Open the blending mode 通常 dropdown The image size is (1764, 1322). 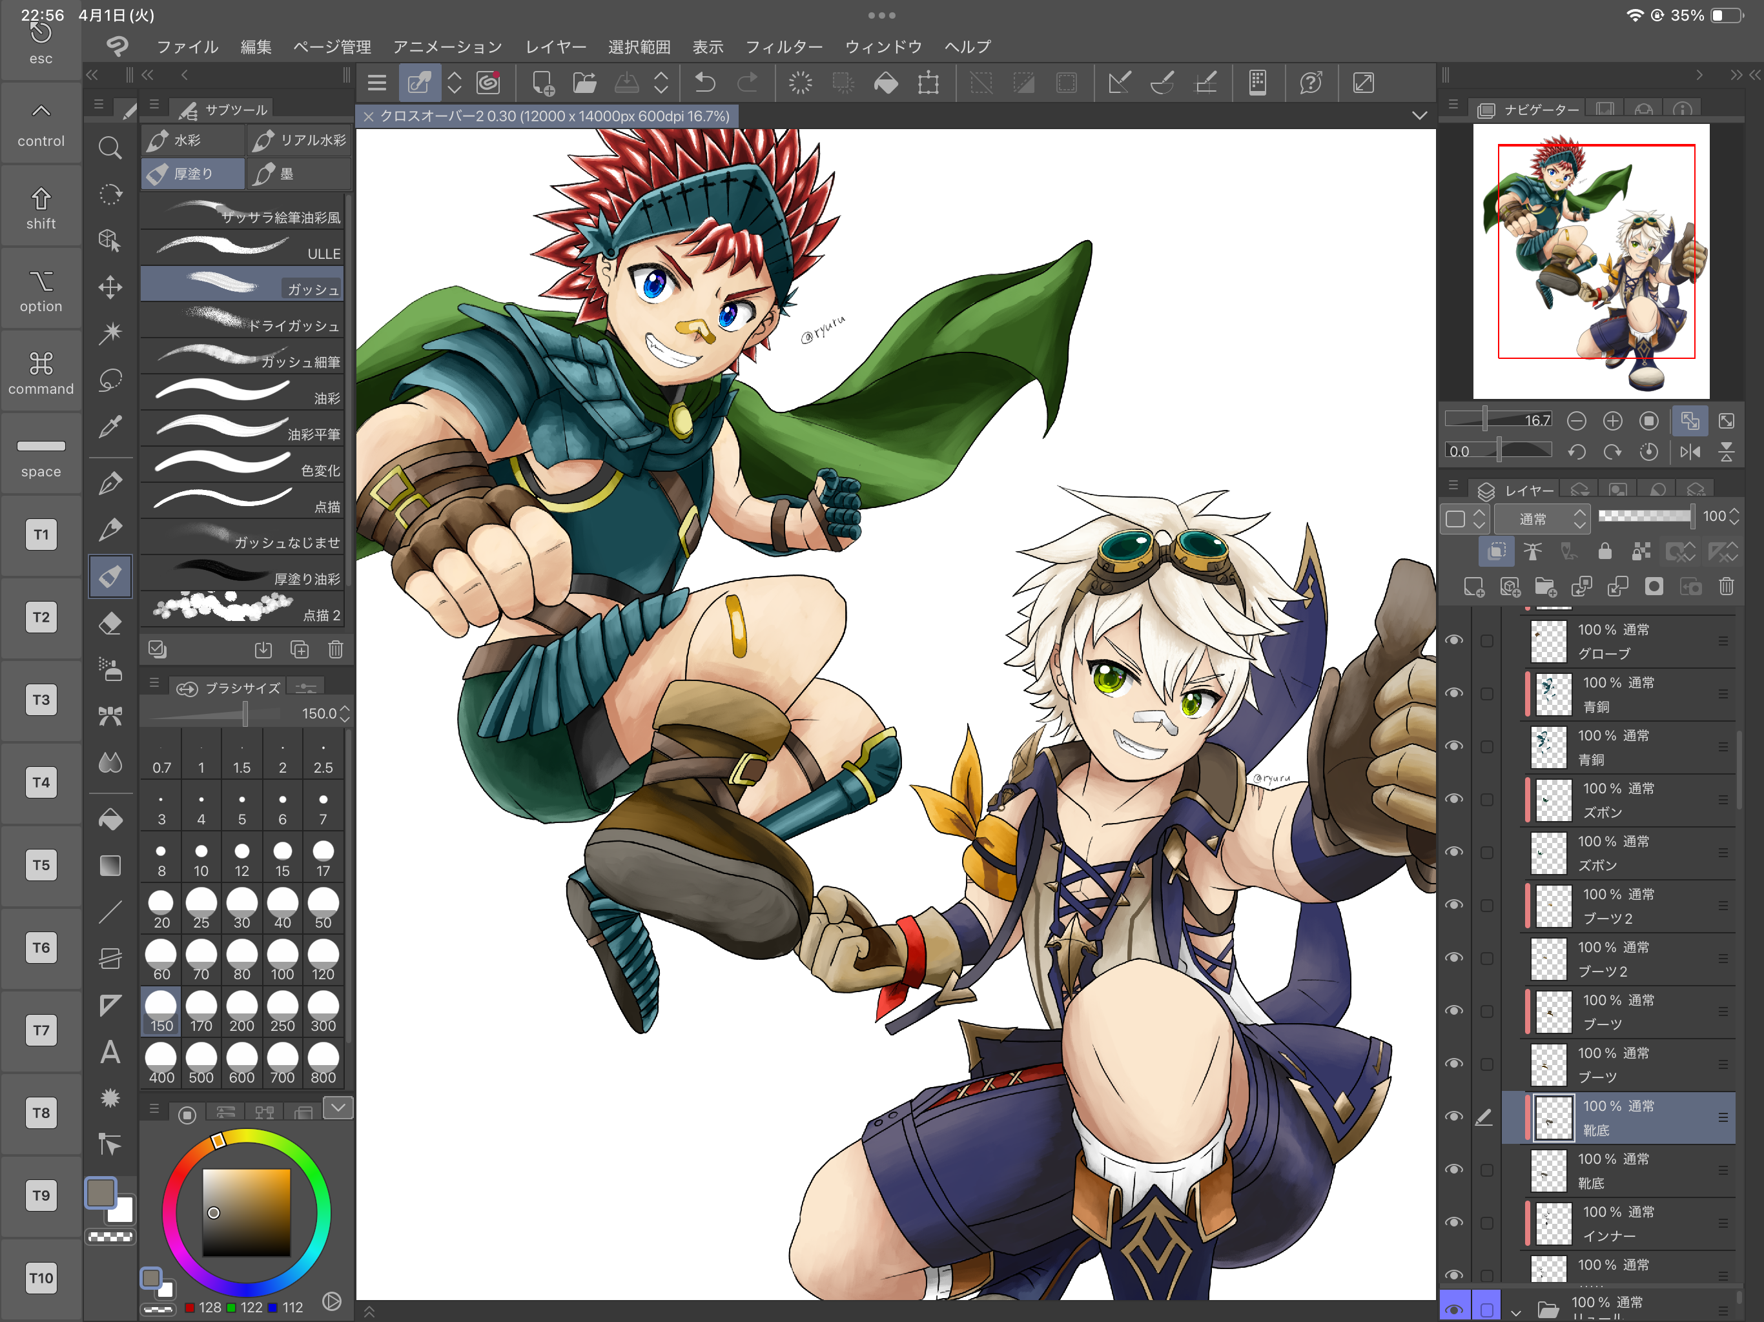click(1541, 519)
